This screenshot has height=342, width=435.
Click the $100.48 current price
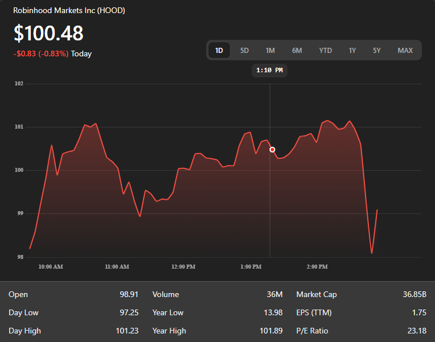click(48, 33)
